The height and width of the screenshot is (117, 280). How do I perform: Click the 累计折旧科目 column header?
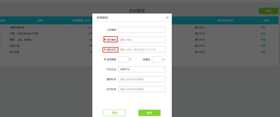tap(225, 20)
